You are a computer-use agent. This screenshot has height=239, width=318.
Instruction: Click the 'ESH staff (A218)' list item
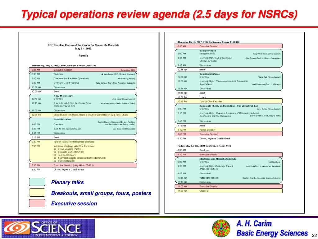(x=65, y=161)
